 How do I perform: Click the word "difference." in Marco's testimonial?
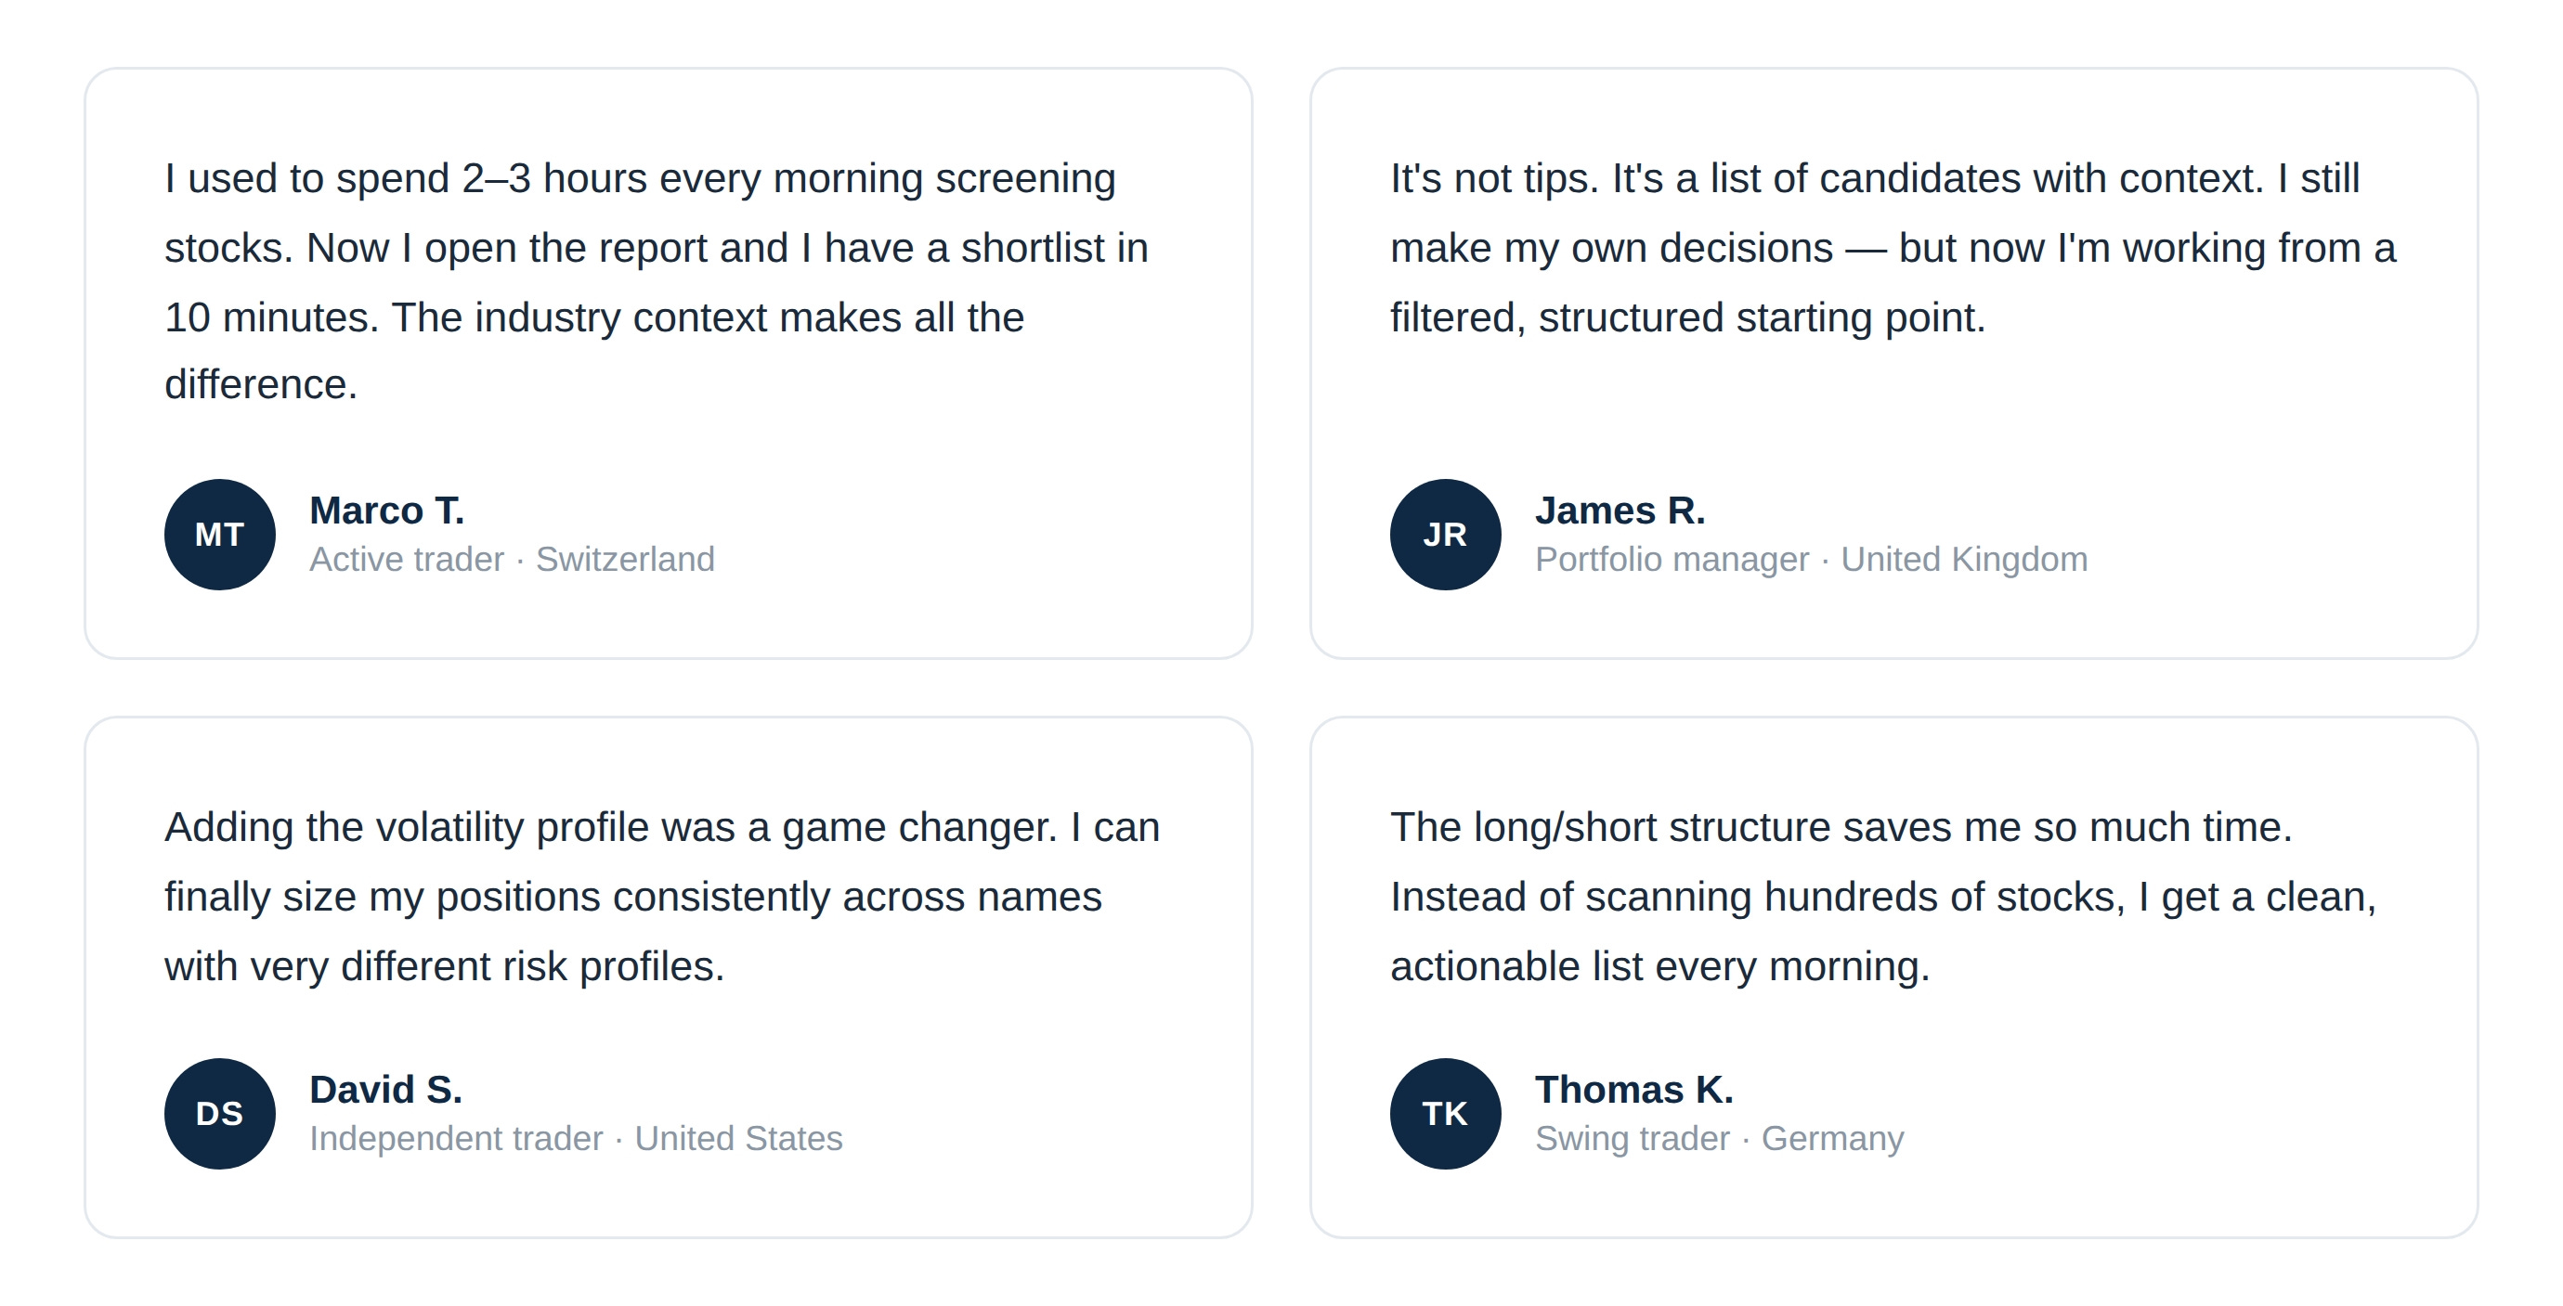coord(261,385)
